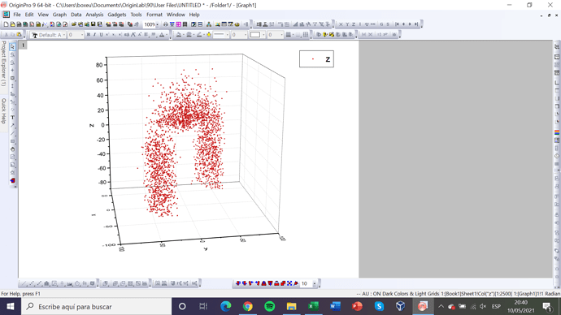Open the rotation angle 10 dropdown
Viewport: 561px width, 315px height.
314,283
